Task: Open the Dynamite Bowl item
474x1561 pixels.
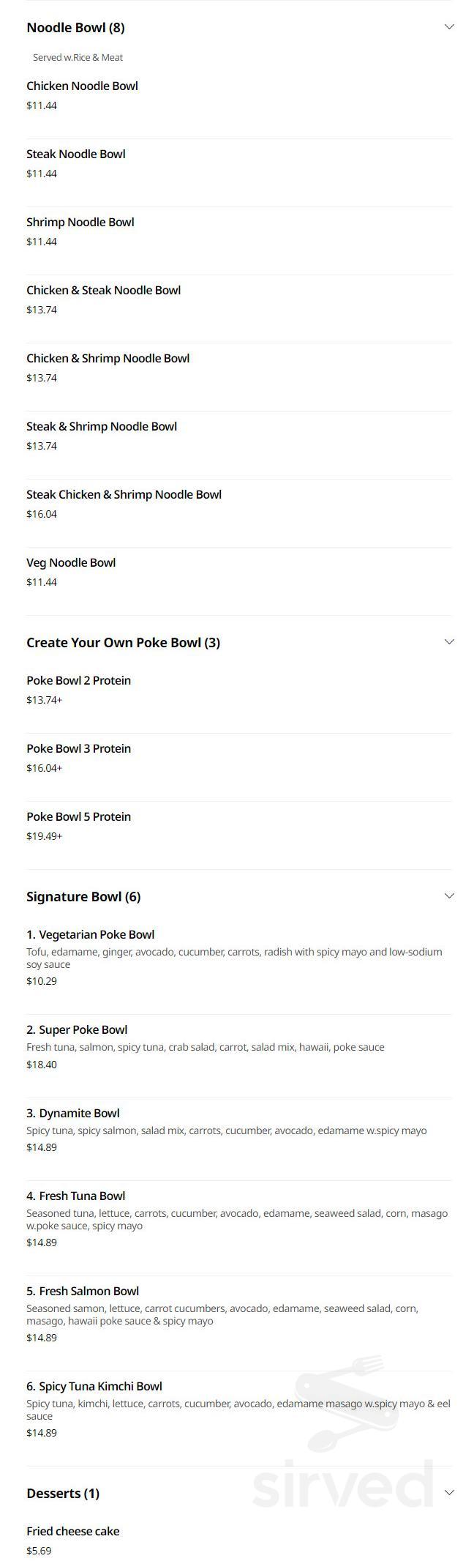Action: point(72,1113)
